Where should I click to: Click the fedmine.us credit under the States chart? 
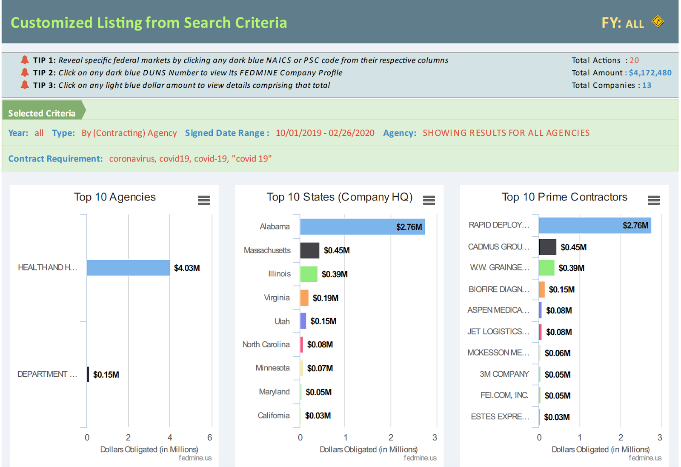[x=420, y=458]
